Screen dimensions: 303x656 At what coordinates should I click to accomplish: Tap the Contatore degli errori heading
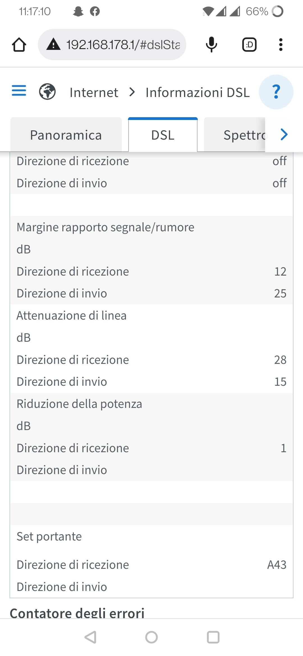coord(77,613)
